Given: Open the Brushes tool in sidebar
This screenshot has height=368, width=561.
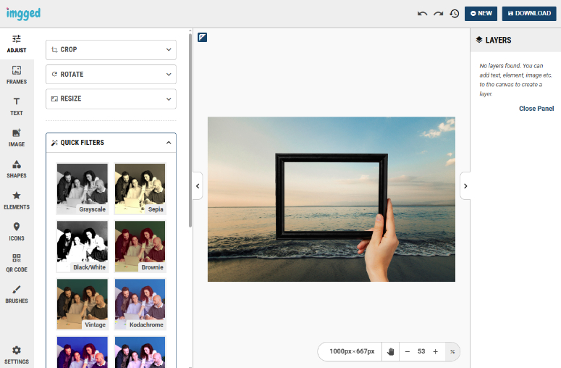Looking at the screenshot, I should coord(17,295).
